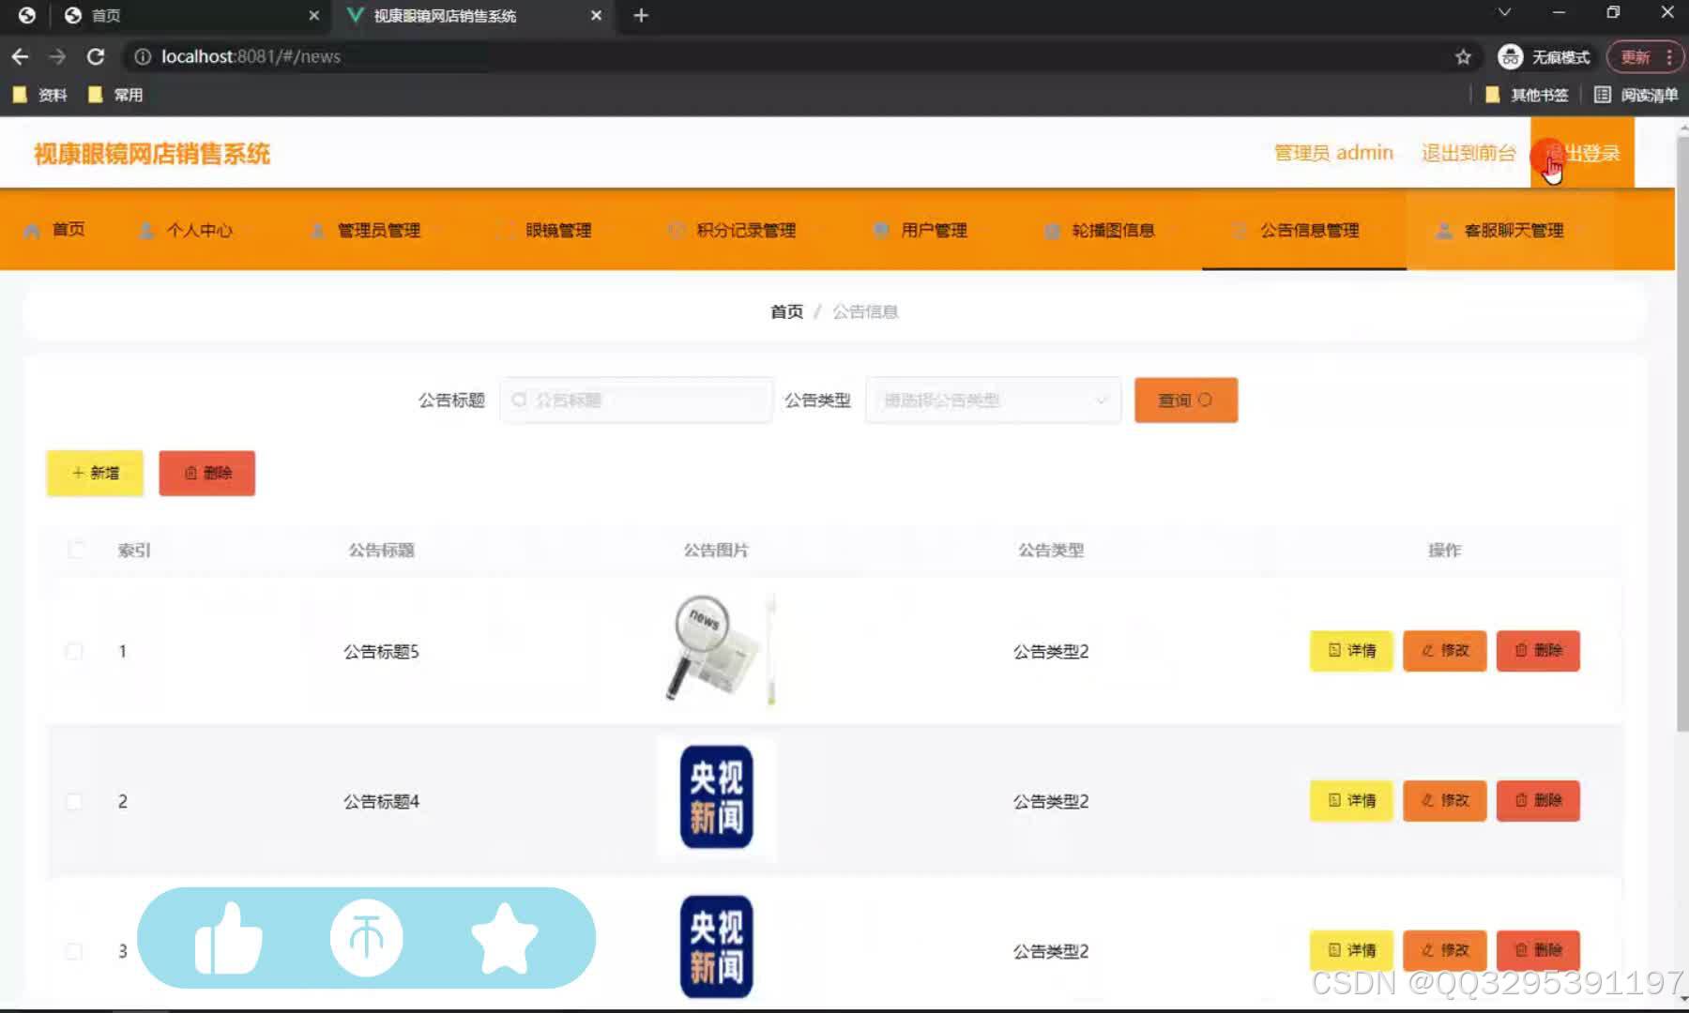
Task: Open the 资料 bookmarks folder
Action: [40, 95]
